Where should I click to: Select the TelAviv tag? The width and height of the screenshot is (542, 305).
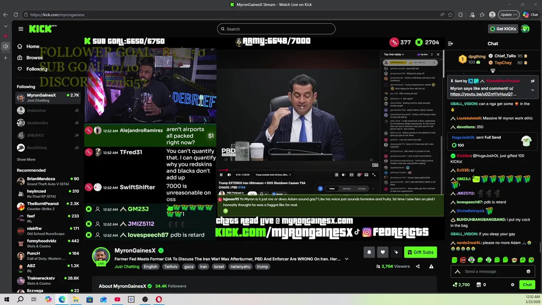click(x=171, y=266)
